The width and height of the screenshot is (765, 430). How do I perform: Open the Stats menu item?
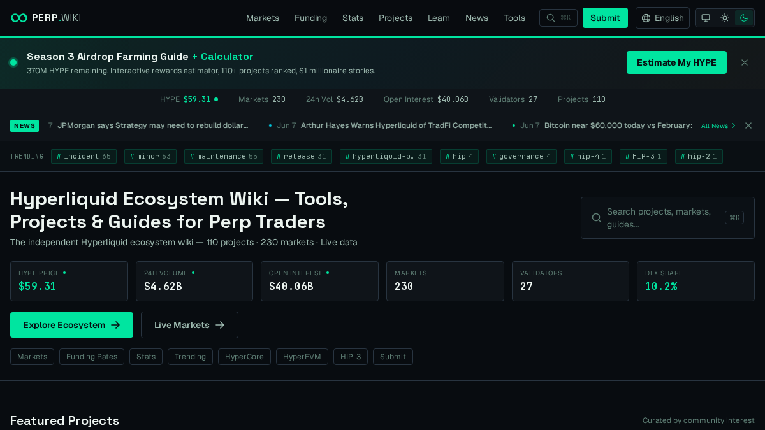point(353,18)
